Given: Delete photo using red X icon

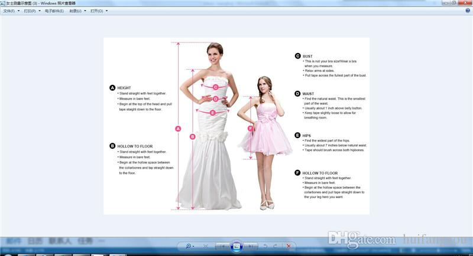Looking at the screenshot, I should tap(288, 246).
